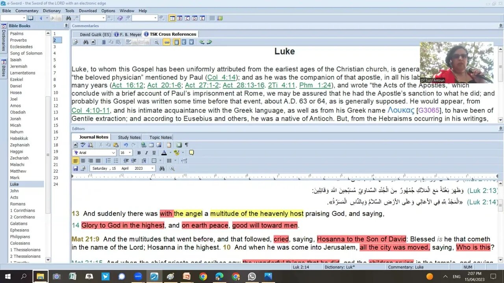
Task: Switch to the F. B. Meyer commentary tab
Action: (x=128, y=34)
